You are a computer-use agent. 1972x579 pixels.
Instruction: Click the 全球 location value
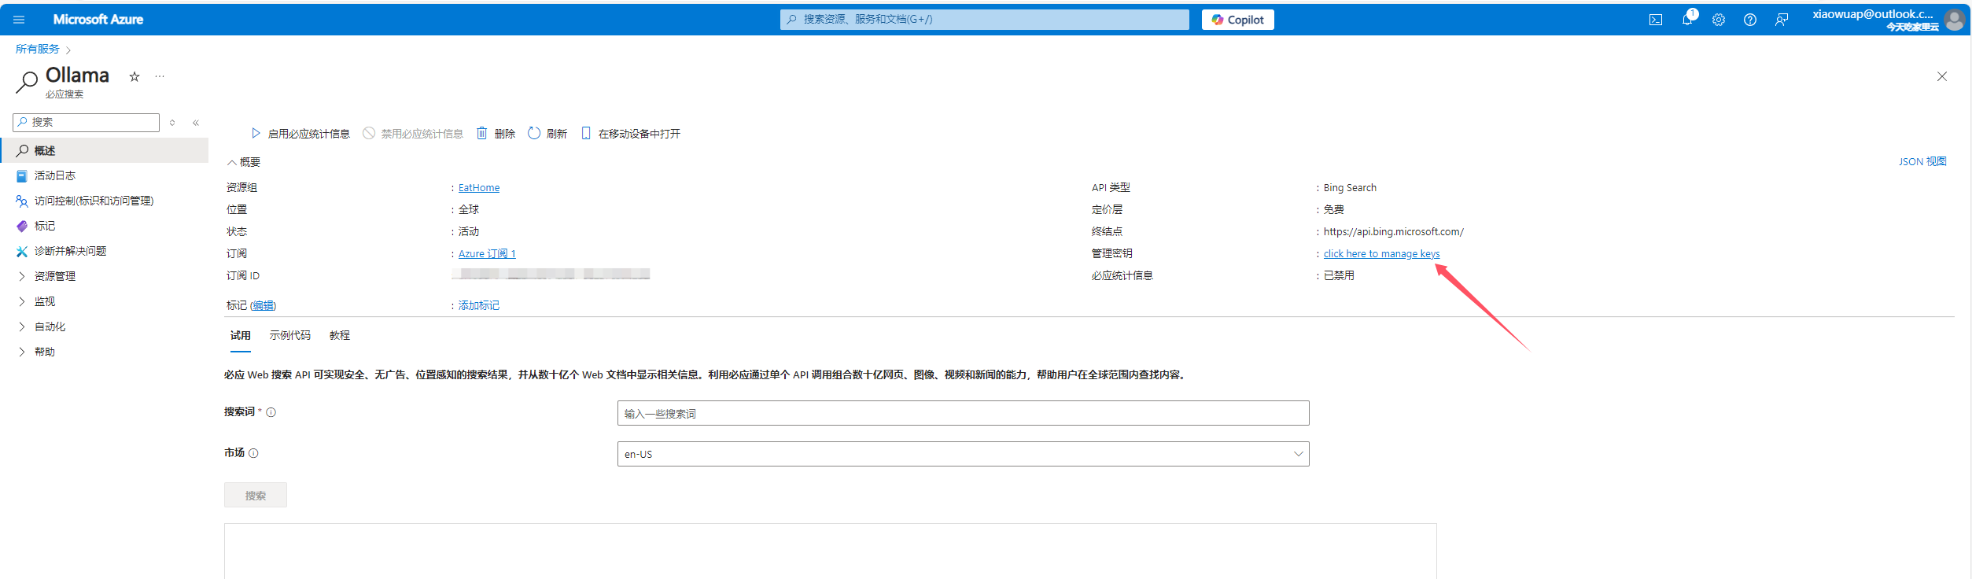tap(469, 210)
